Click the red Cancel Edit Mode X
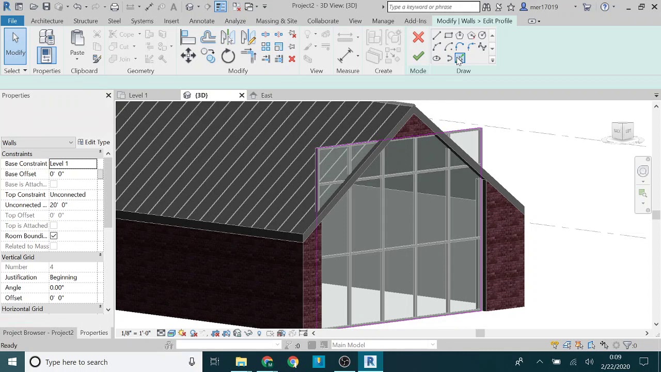This screenshot has height=372, width=661. pos(418,37)
